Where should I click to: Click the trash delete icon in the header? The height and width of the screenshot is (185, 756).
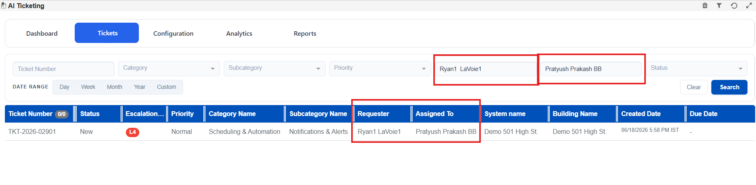click(x=705, y=6)
